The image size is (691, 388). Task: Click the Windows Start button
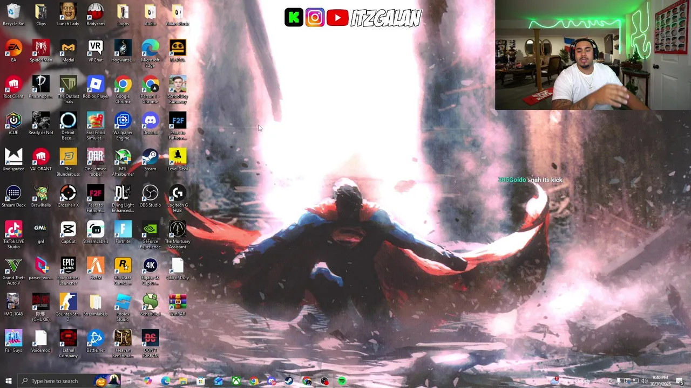click(8, 381)
